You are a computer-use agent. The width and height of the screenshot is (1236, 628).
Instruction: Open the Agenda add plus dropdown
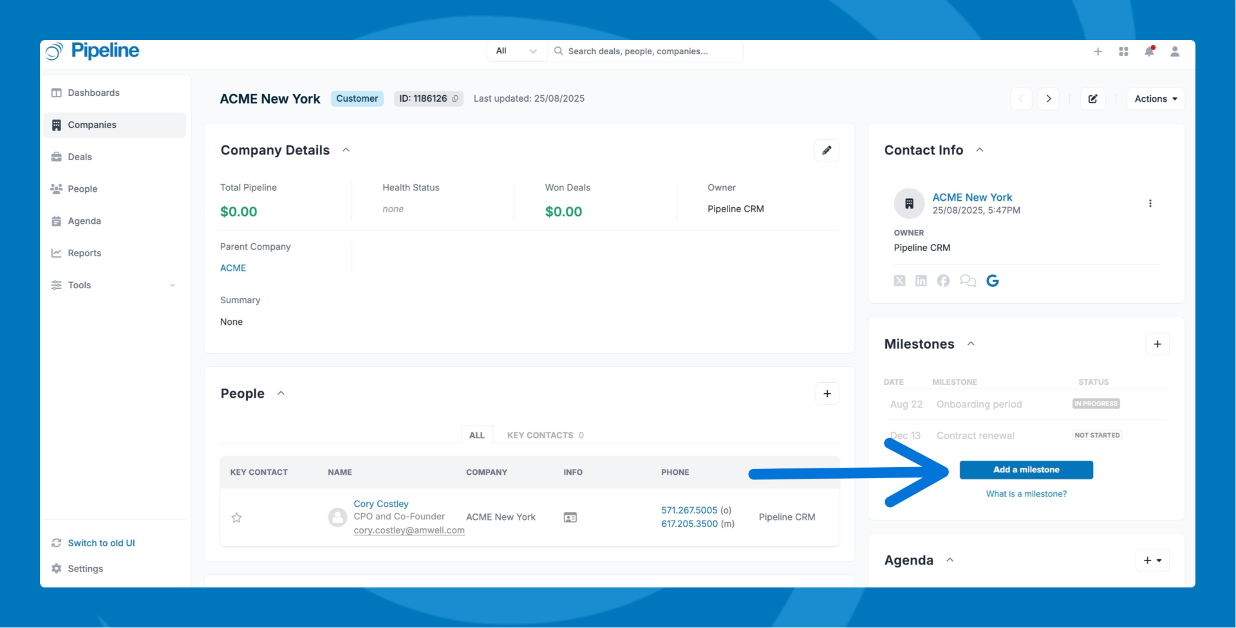click(1152, 560)
